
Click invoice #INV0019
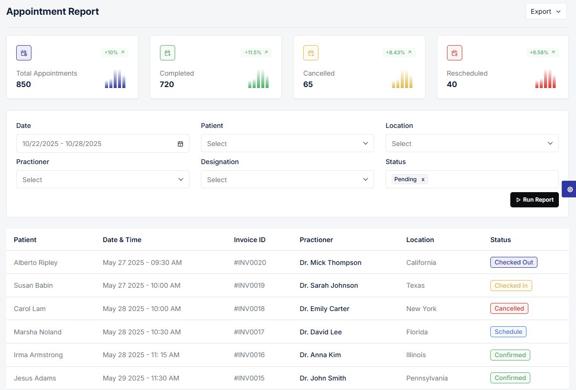tap(249, 285)
